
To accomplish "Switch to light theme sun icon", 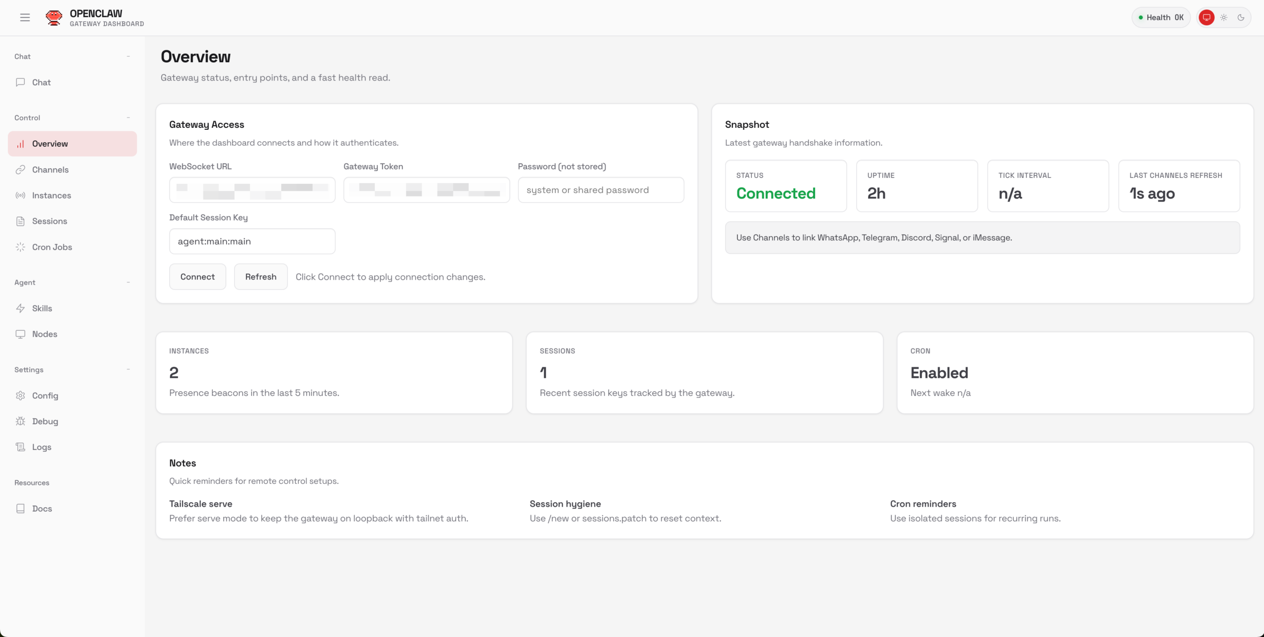I will pos(1224,18).
